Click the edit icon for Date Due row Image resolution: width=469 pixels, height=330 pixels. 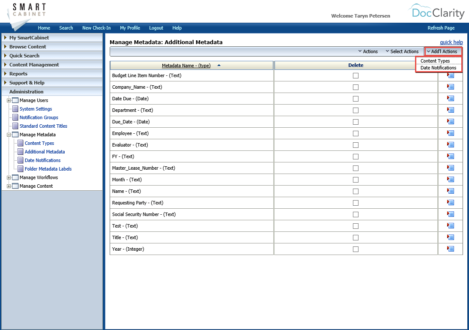[450, 98]
